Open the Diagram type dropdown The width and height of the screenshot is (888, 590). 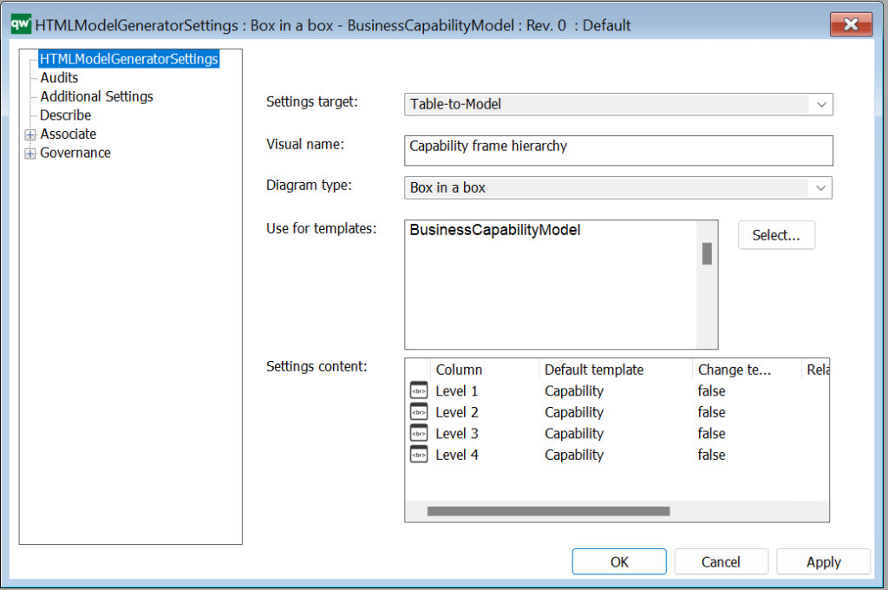820,187
